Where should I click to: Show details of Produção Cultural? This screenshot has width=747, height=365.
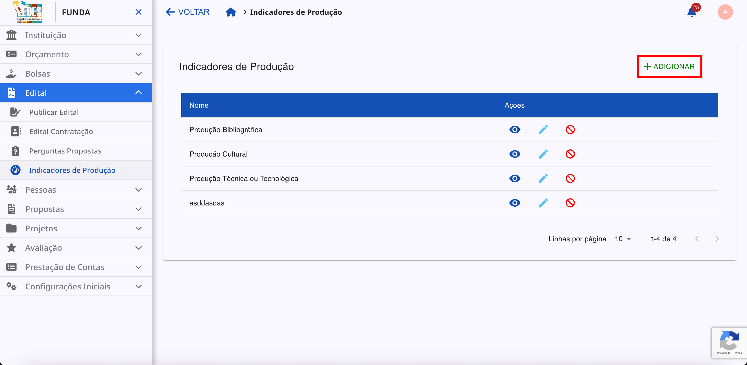click(x=515, y=154)
